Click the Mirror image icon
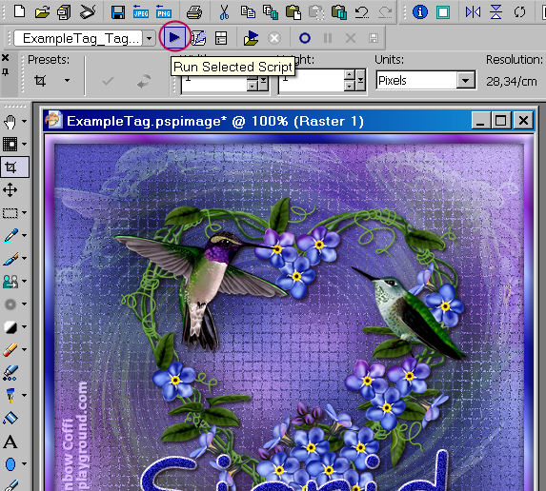 pyautogui.click(x=473, y=12)
